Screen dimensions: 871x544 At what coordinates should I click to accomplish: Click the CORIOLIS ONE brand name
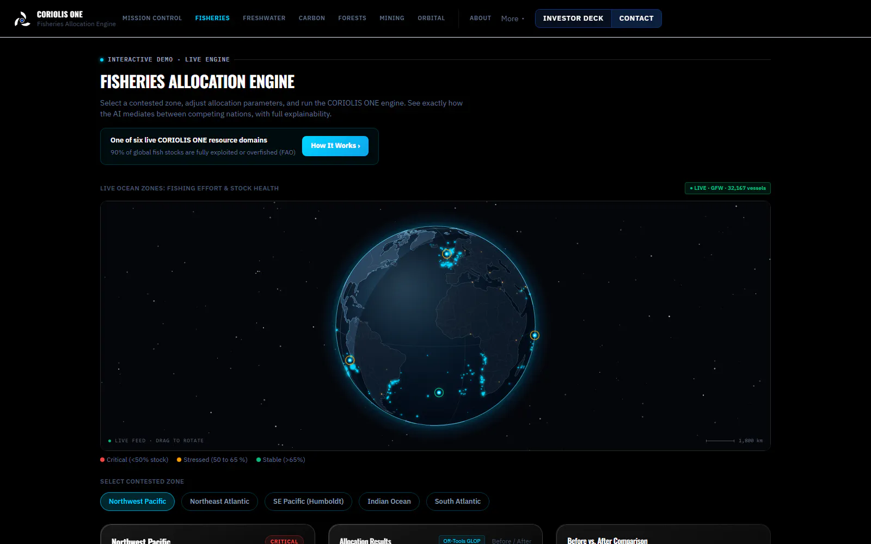point(60,15)
